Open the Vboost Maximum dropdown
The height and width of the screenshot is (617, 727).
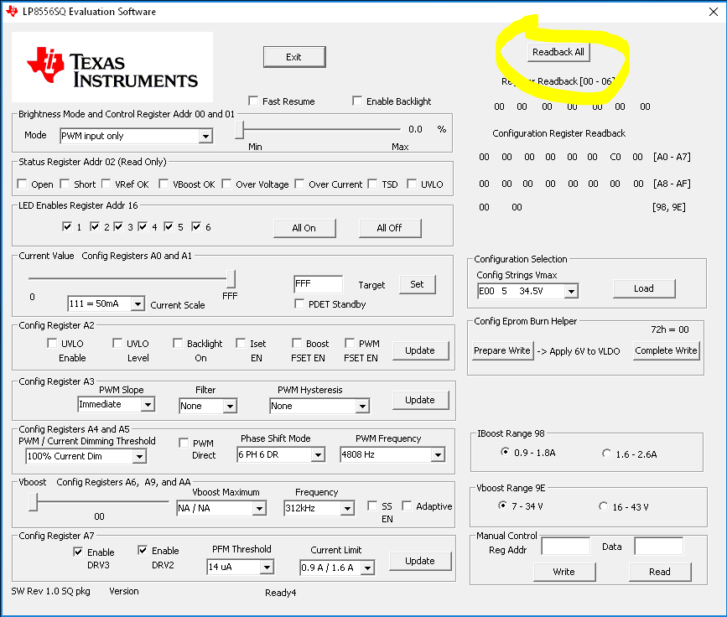[221, 509]
